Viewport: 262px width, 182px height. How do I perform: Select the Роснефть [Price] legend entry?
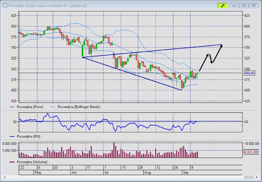27,107
